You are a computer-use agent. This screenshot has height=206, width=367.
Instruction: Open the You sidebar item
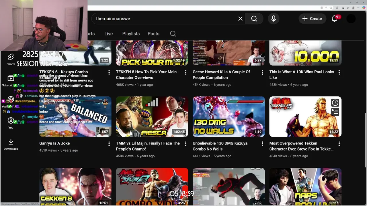tap(11, 123)
